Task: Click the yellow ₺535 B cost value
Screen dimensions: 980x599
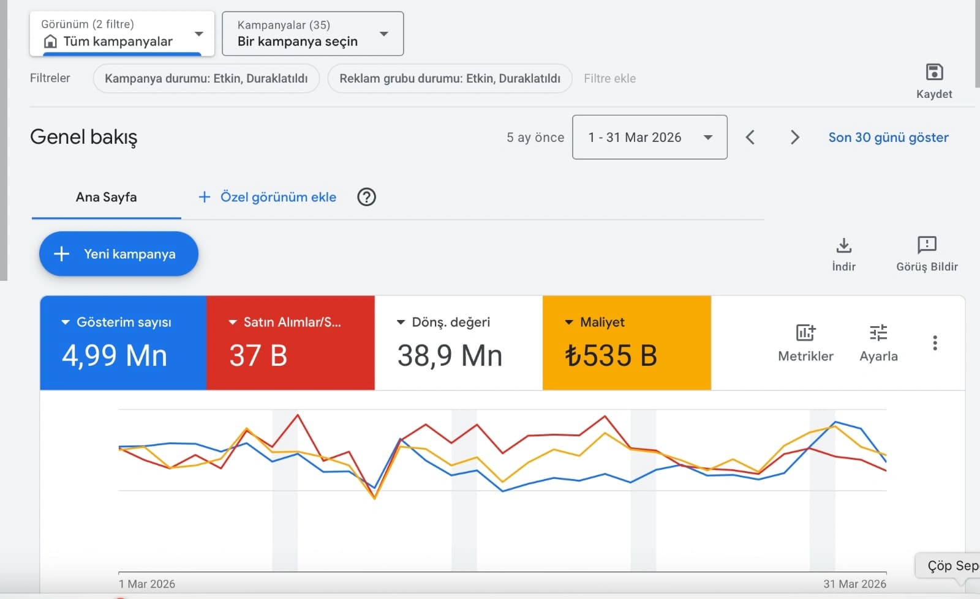Action: pos(611,355)
